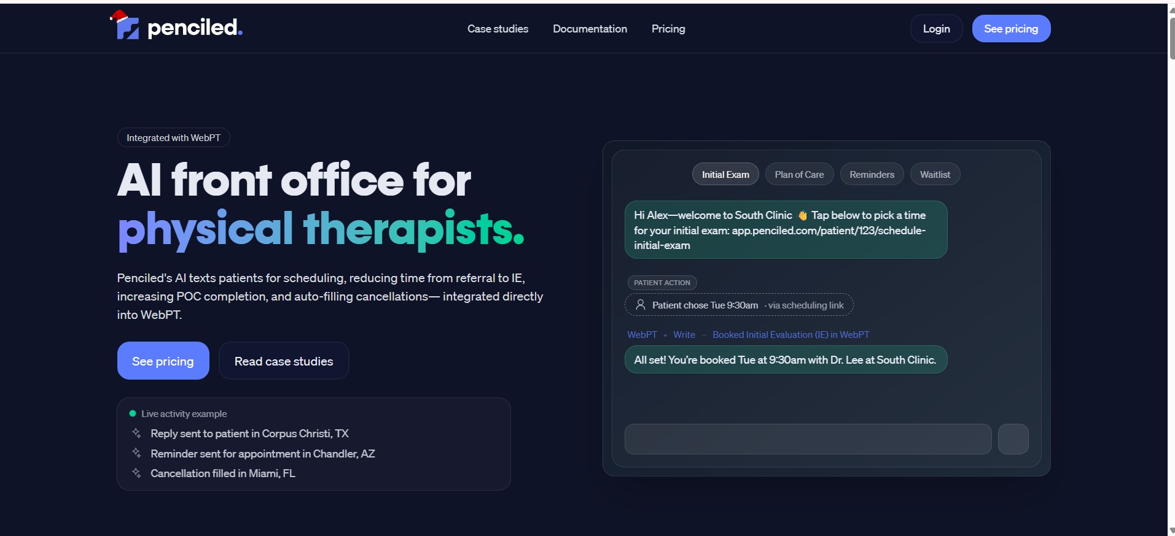Click sparkle icon beside Corpus Christi reply
This screenshot has width=1175, height=536.
(x=136, y=433)
